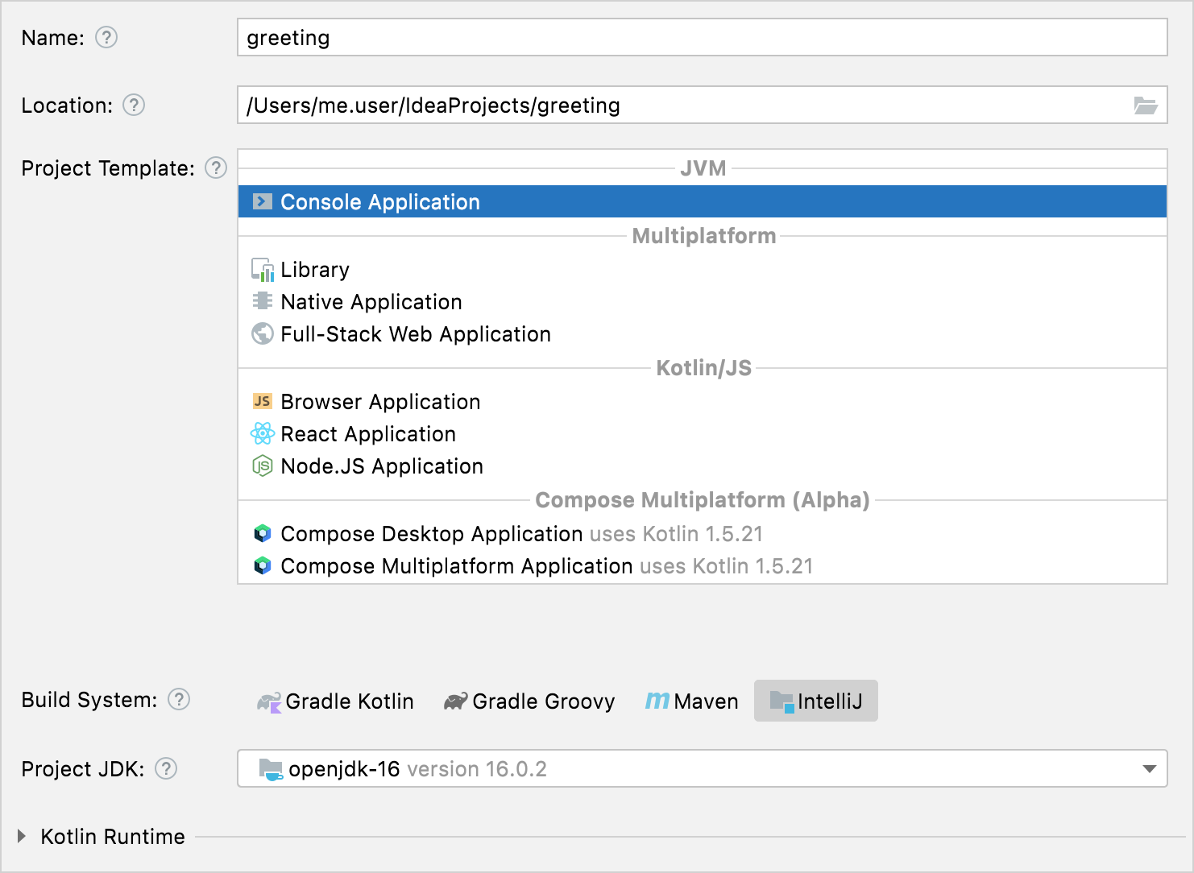
Task: Select Browser Application template
Action: (x=703, y=401)
